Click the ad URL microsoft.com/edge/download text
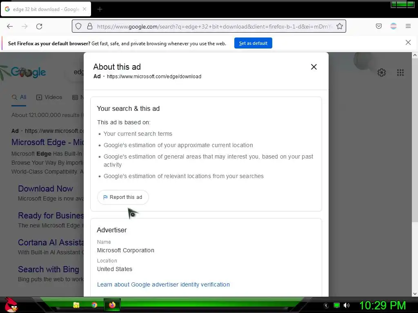The image size is (418, 313). click(154, 77)
